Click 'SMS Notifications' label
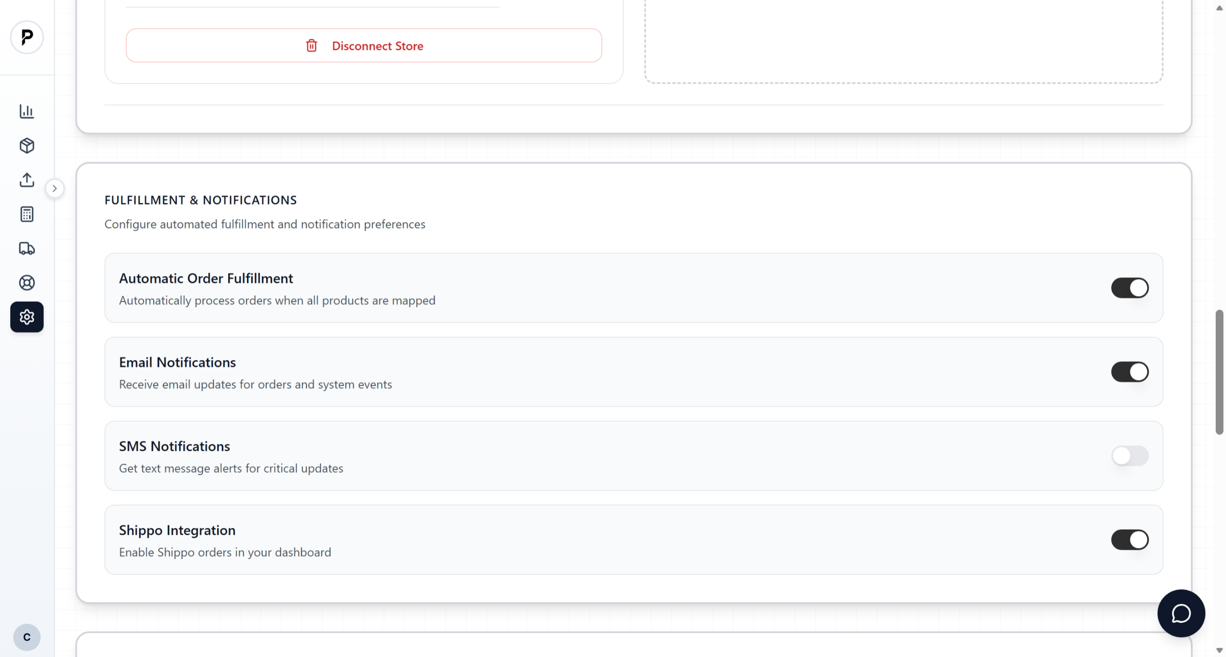The height and width of the screenshot is (657, 1226). [174, 446]
